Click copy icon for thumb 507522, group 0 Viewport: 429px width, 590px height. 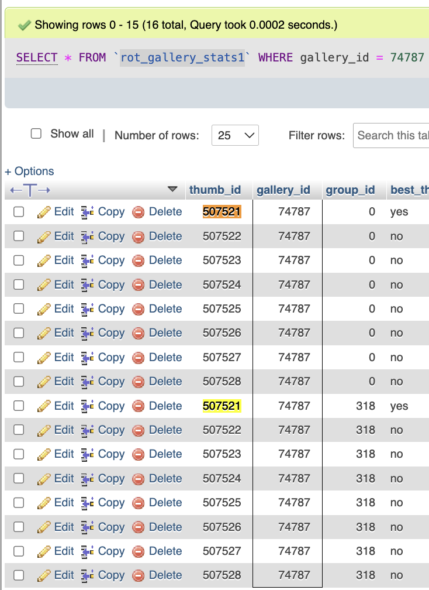coord(88,236)
